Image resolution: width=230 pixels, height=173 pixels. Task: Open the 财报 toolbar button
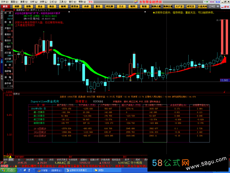[x=144, y=6]
